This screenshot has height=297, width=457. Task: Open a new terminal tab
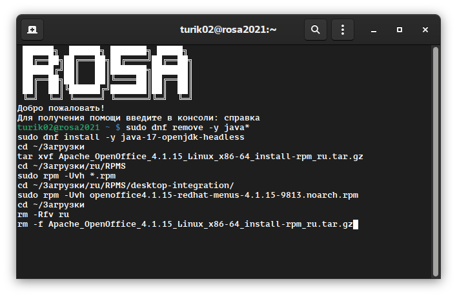coord(32,30)
